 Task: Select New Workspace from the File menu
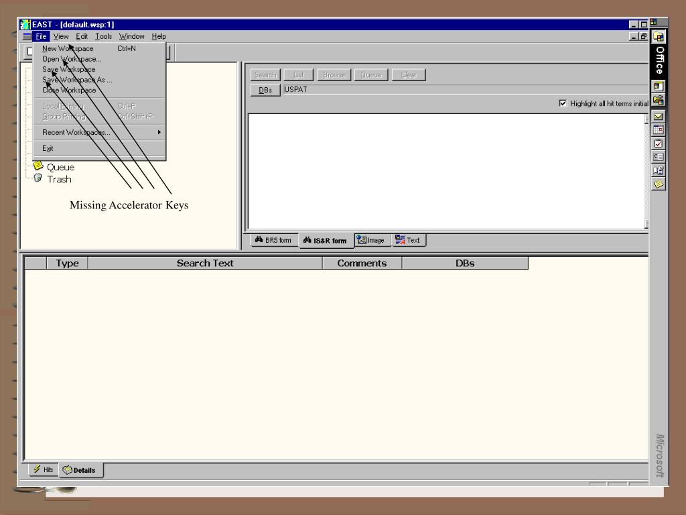[x=99, y=48]
